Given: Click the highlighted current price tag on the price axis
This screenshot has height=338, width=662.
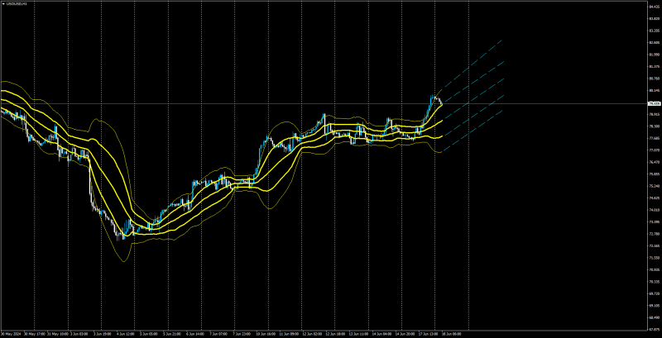Looking at the screenshot, I should (655, 103).
